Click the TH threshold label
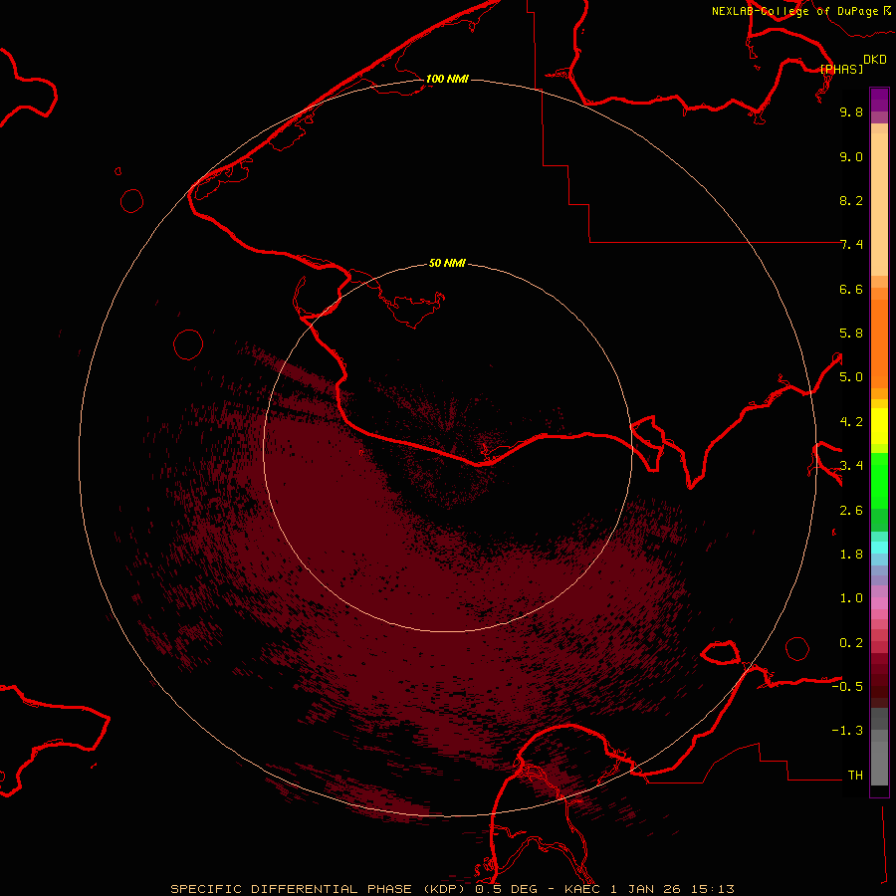The width and height of the screenshot is (896, 896). [x=855, y=776]
